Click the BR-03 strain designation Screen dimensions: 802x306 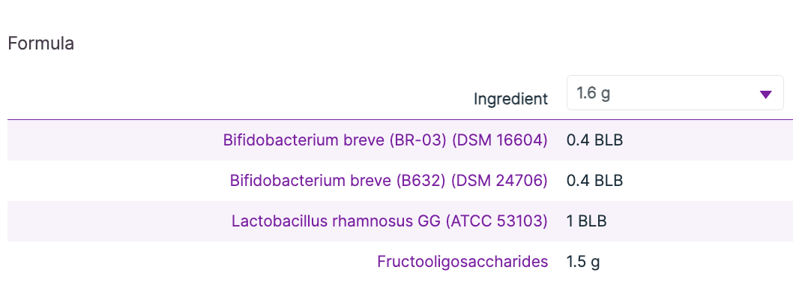point(424,140)
